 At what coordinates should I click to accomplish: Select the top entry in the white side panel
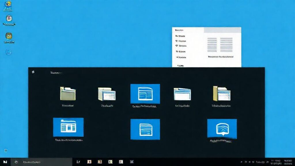181,36
